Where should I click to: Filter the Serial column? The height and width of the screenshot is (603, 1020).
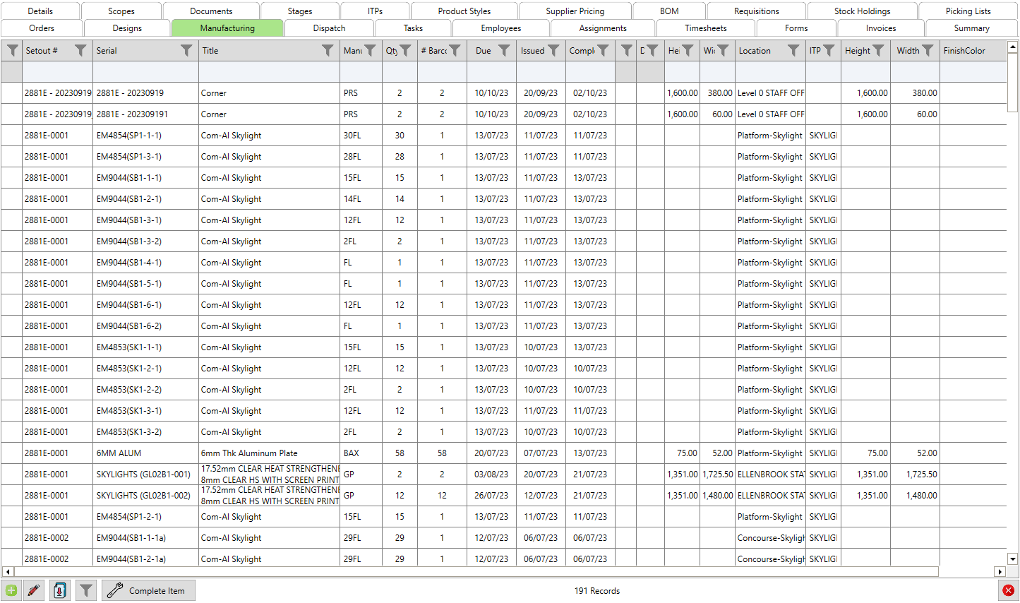(186, 50)
